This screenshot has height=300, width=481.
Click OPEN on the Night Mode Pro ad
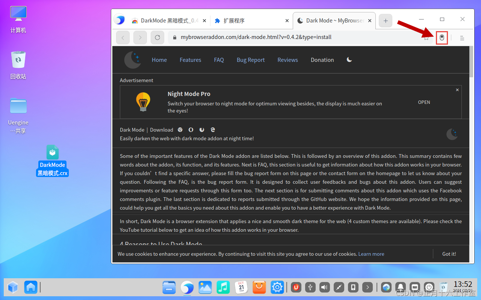coord(424,102)
